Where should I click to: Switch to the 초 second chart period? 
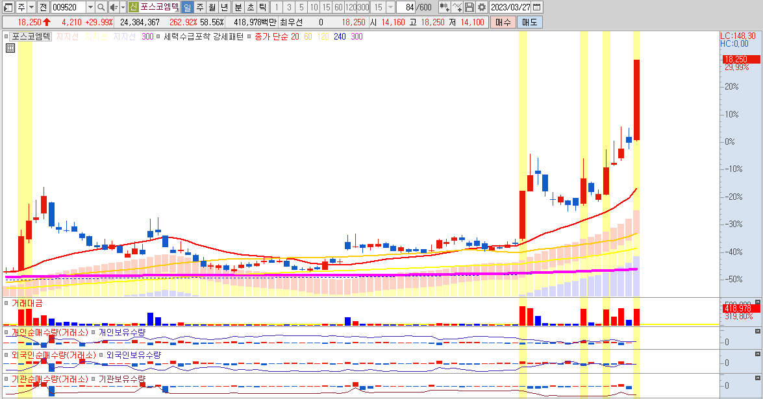coord(250,7)
